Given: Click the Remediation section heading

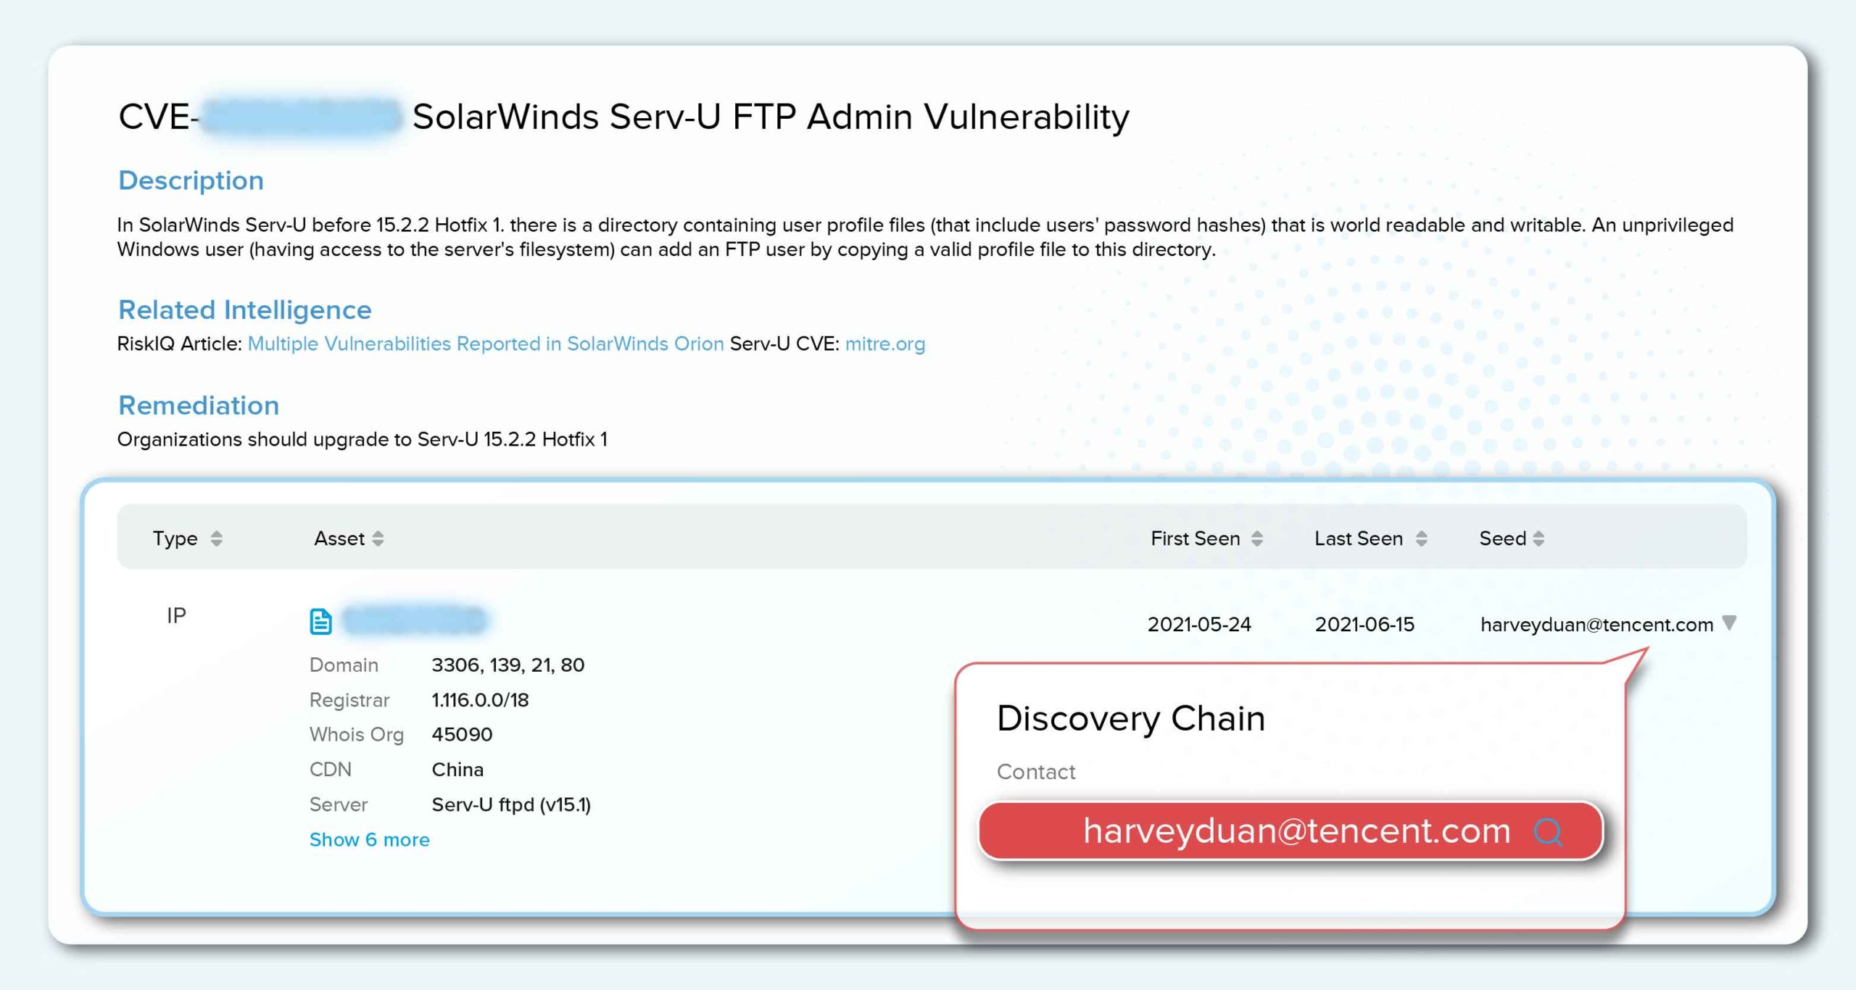Looking at the screenshot, I should 198,406.
